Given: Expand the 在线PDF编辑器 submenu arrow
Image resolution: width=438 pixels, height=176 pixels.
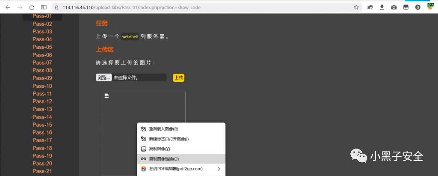Looking at the screenshot, I should (219, 169).
